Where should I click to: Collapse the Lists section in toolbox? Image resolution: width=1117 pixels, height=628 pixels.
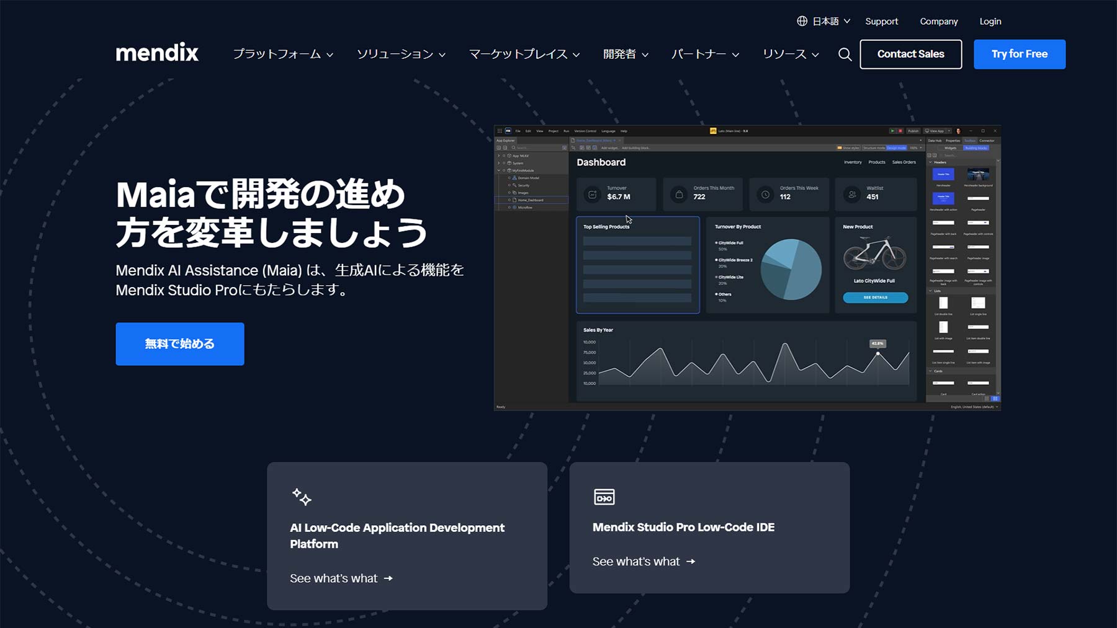930,291
